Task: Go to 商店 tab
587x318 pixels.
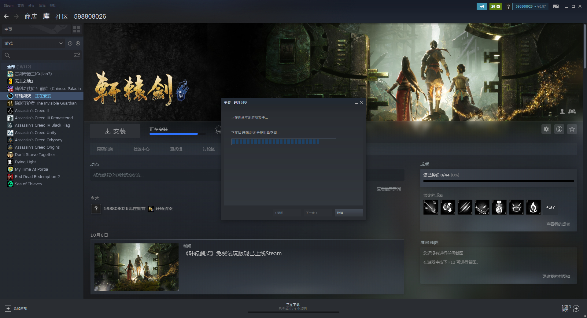Action: coord(31,17)
